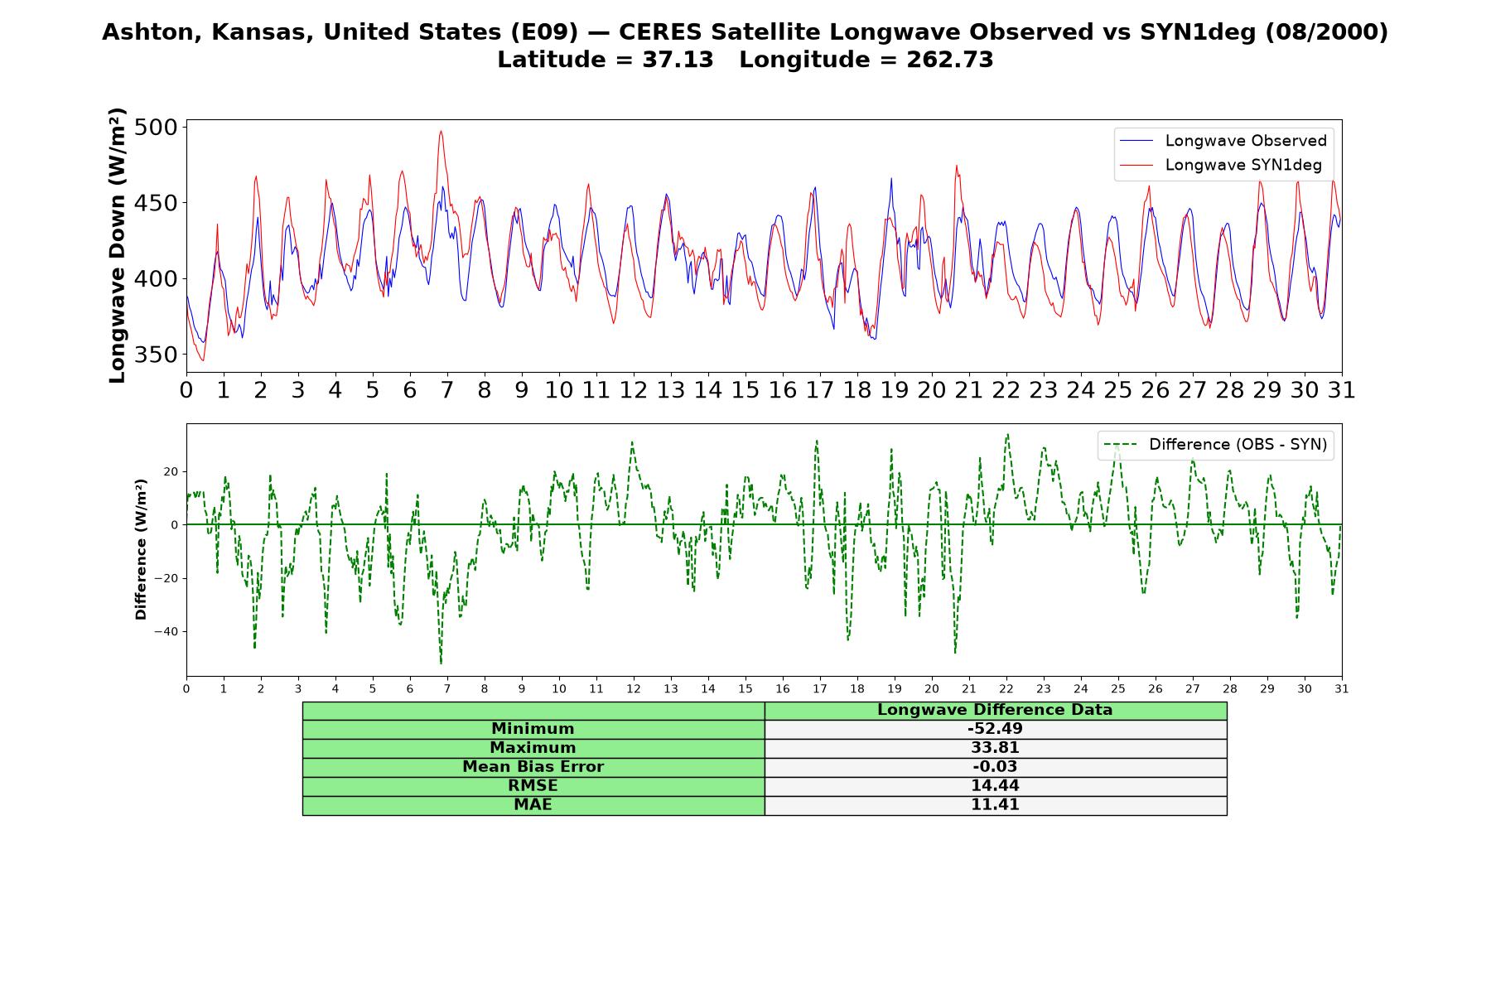
Task: Click the Latitude and Longitude subtitle line
Action: pos(745,60)
